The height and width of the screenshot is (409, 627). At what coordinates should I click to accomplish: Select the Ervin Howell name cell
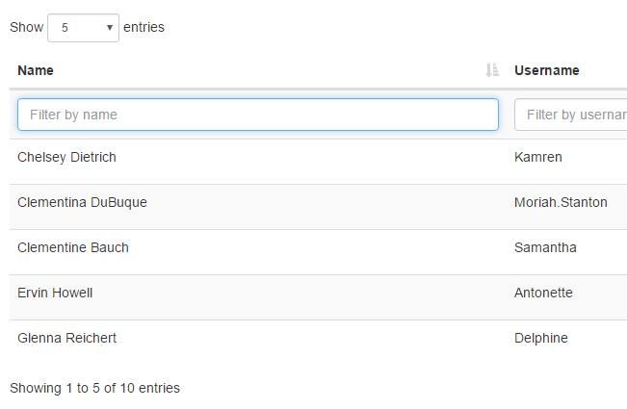coord(55,293)
